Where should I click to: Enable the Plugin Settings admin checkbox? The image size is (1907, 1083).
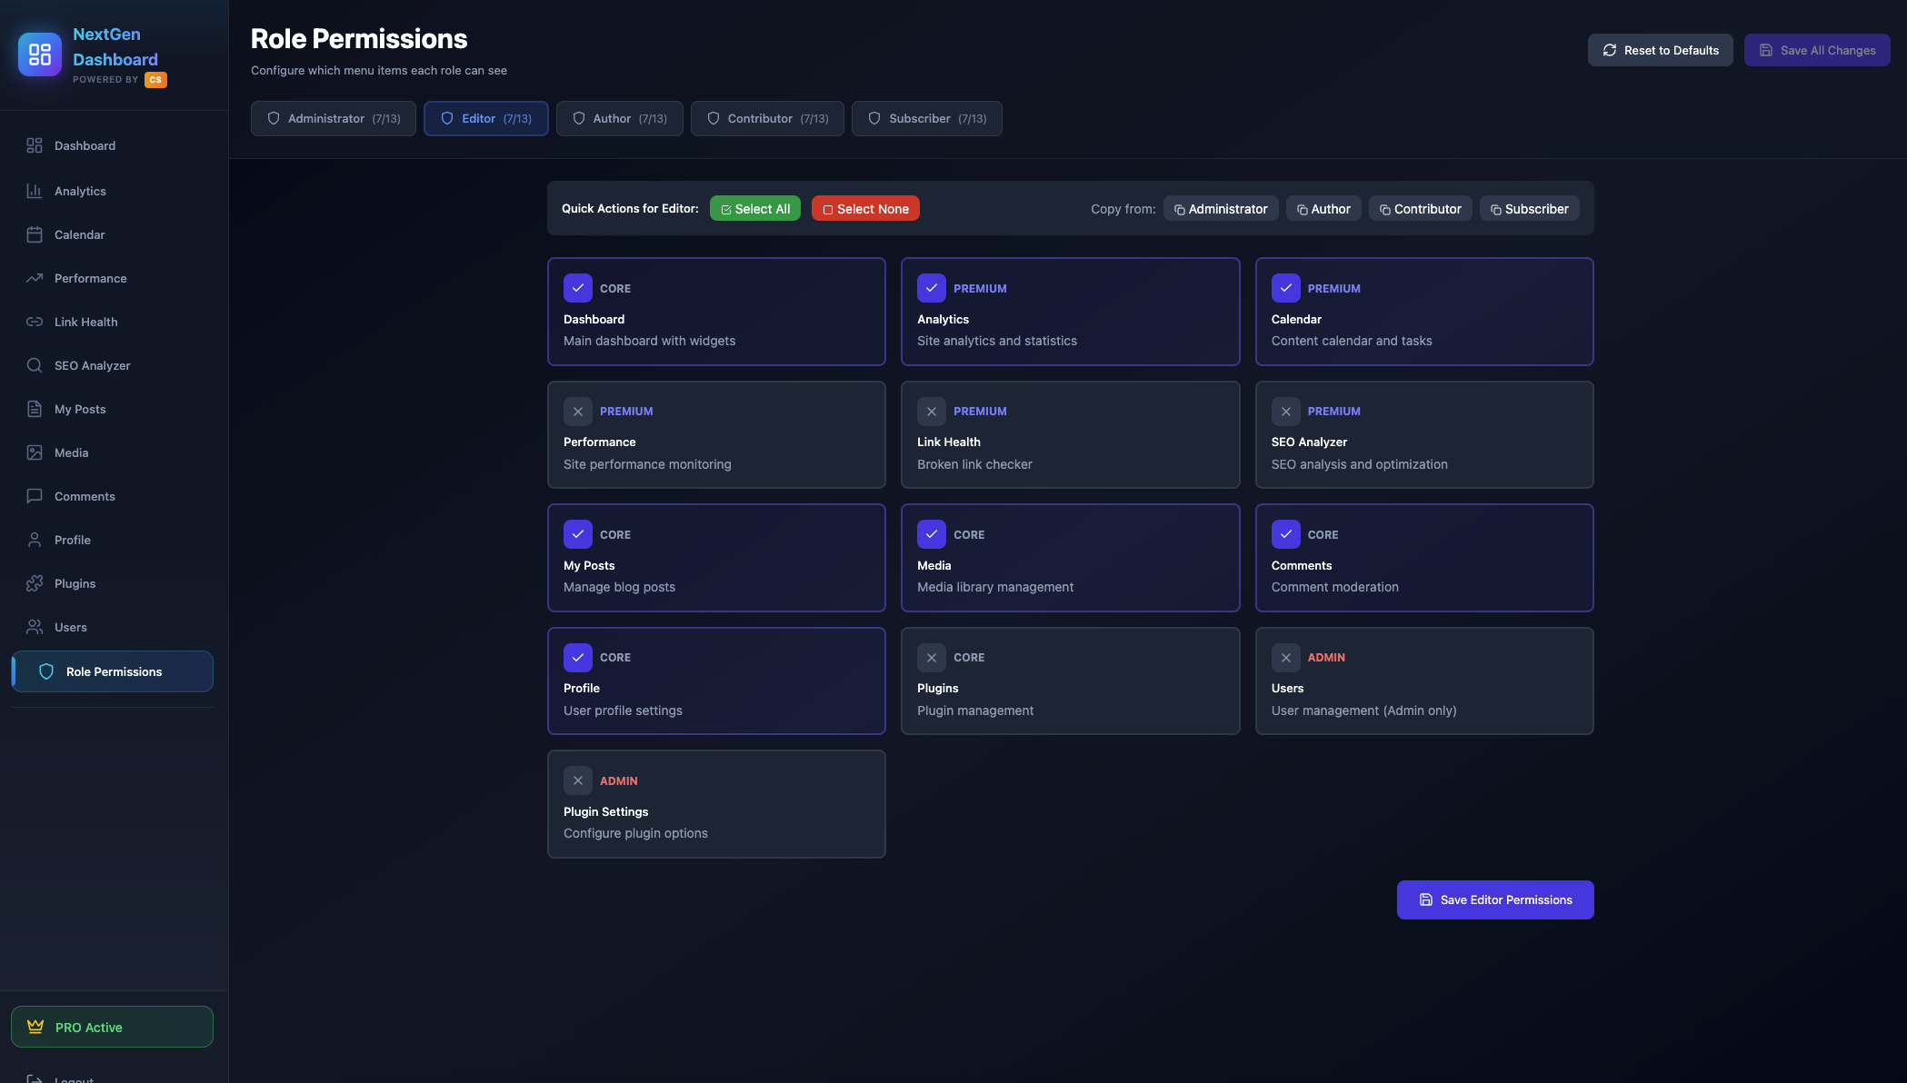click(x=577, y=780)
